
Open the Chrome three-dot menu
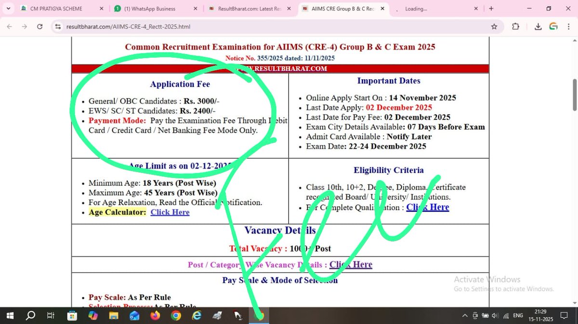tap(568, 27)
